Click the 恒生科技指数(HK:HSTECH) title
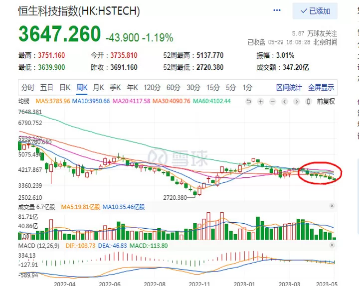 click(x=79, y=11)
